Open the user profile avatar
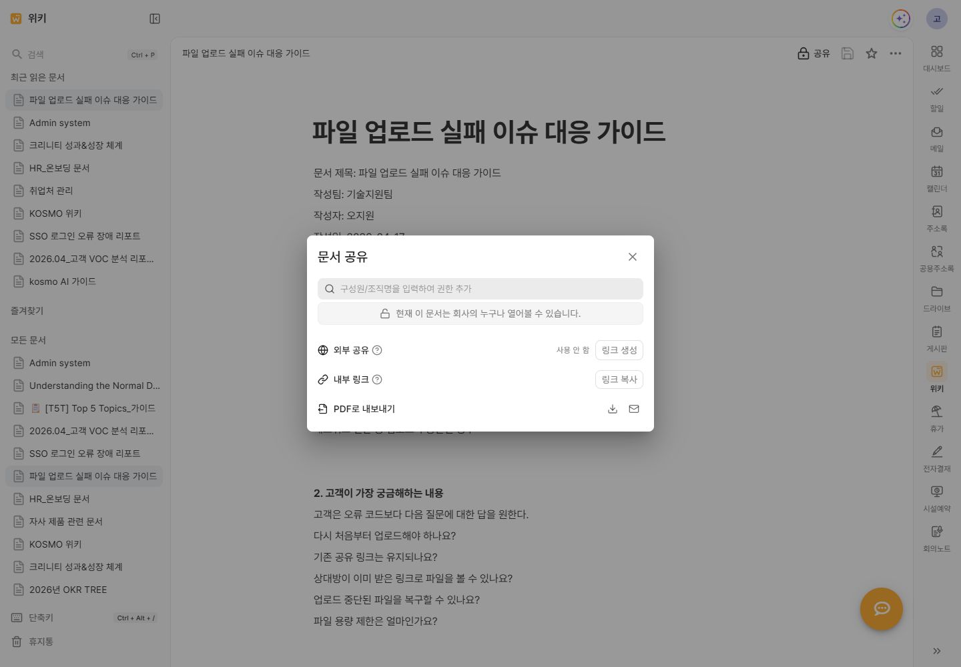Viewport: 961px width, 667px height. click(937, 19)
